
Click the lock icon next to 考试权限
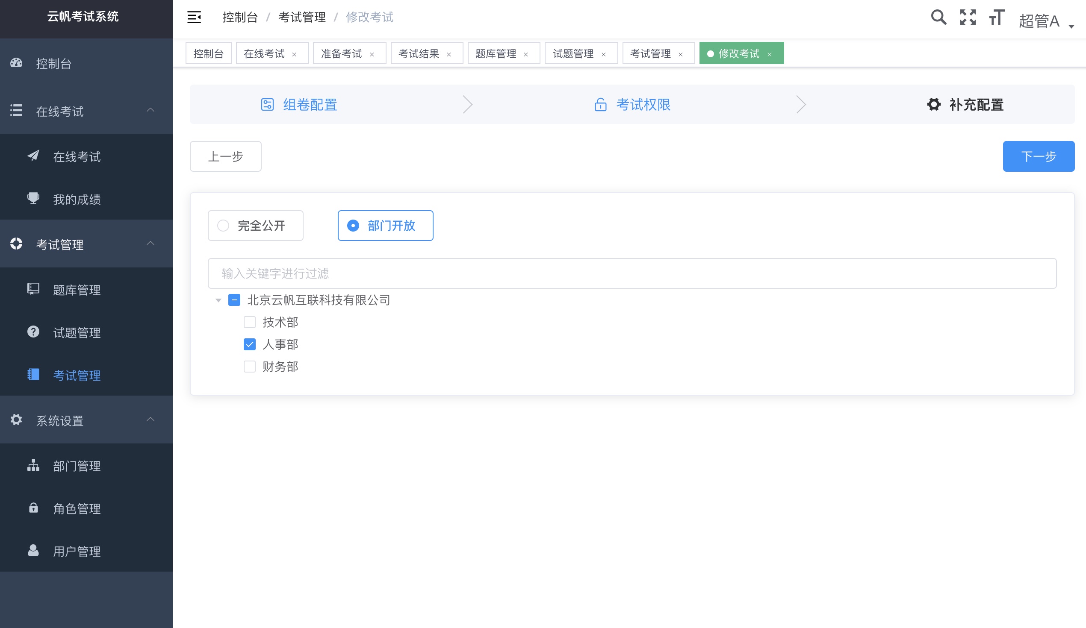pos(599,104)
